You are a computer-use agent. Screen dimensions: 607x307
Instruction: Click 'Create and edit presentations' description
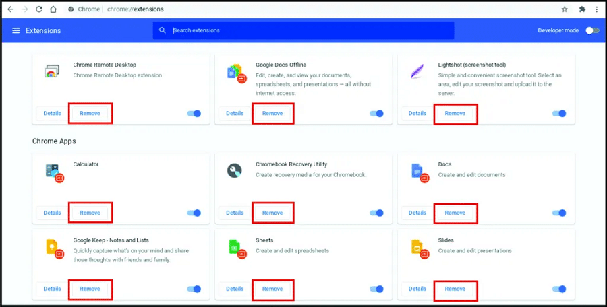pos(475,251)
